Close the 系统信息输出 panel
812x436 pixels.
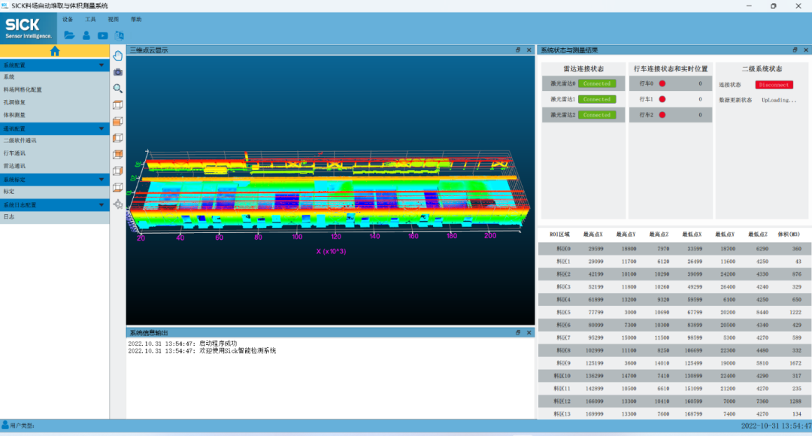529,332
